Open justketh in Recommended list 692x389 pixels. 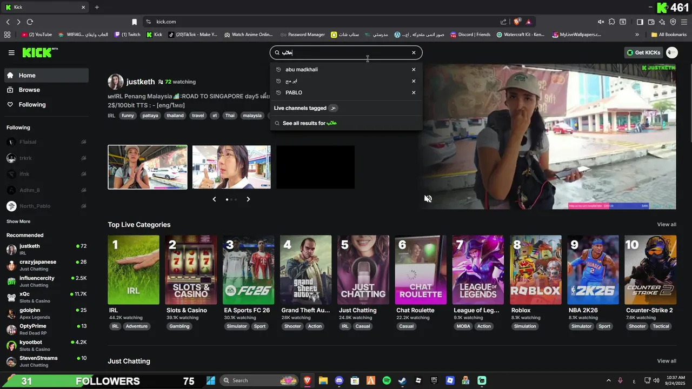(x=46, y=249)
